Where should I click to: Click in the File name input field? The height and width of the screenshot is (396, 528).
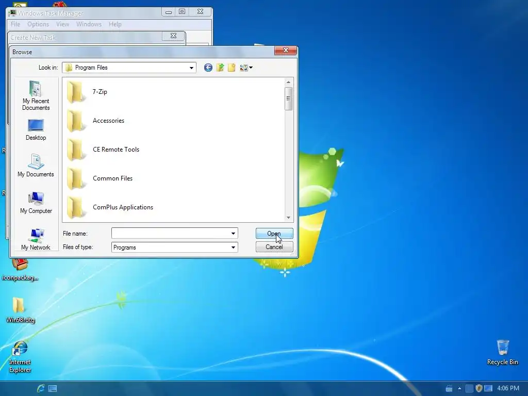170,234
